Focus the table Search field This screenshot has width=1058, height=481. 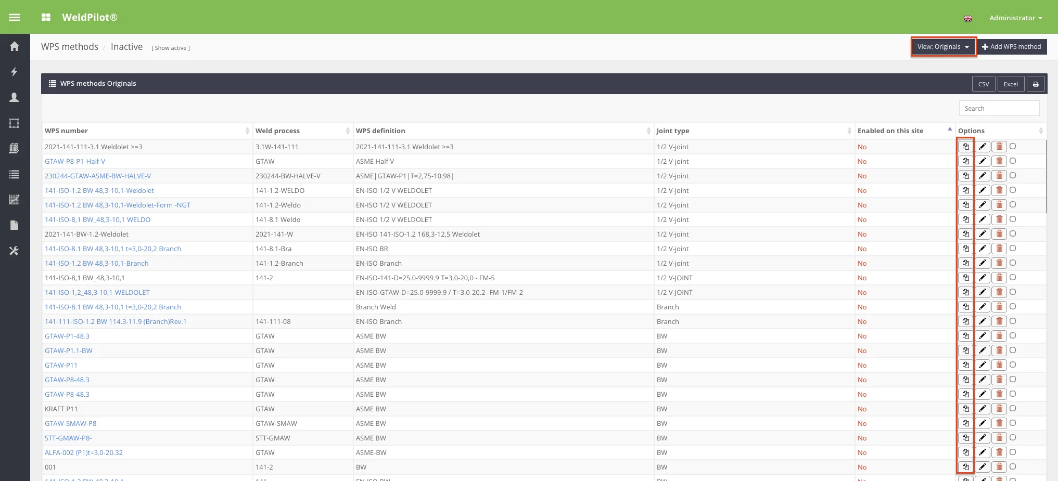coord(999,108)
